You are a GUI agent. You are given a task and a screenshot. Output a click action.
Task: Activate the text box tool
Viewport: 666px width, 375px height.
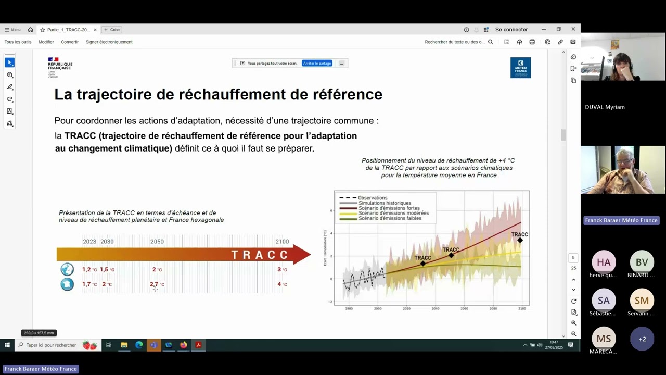tap(9, 111)
